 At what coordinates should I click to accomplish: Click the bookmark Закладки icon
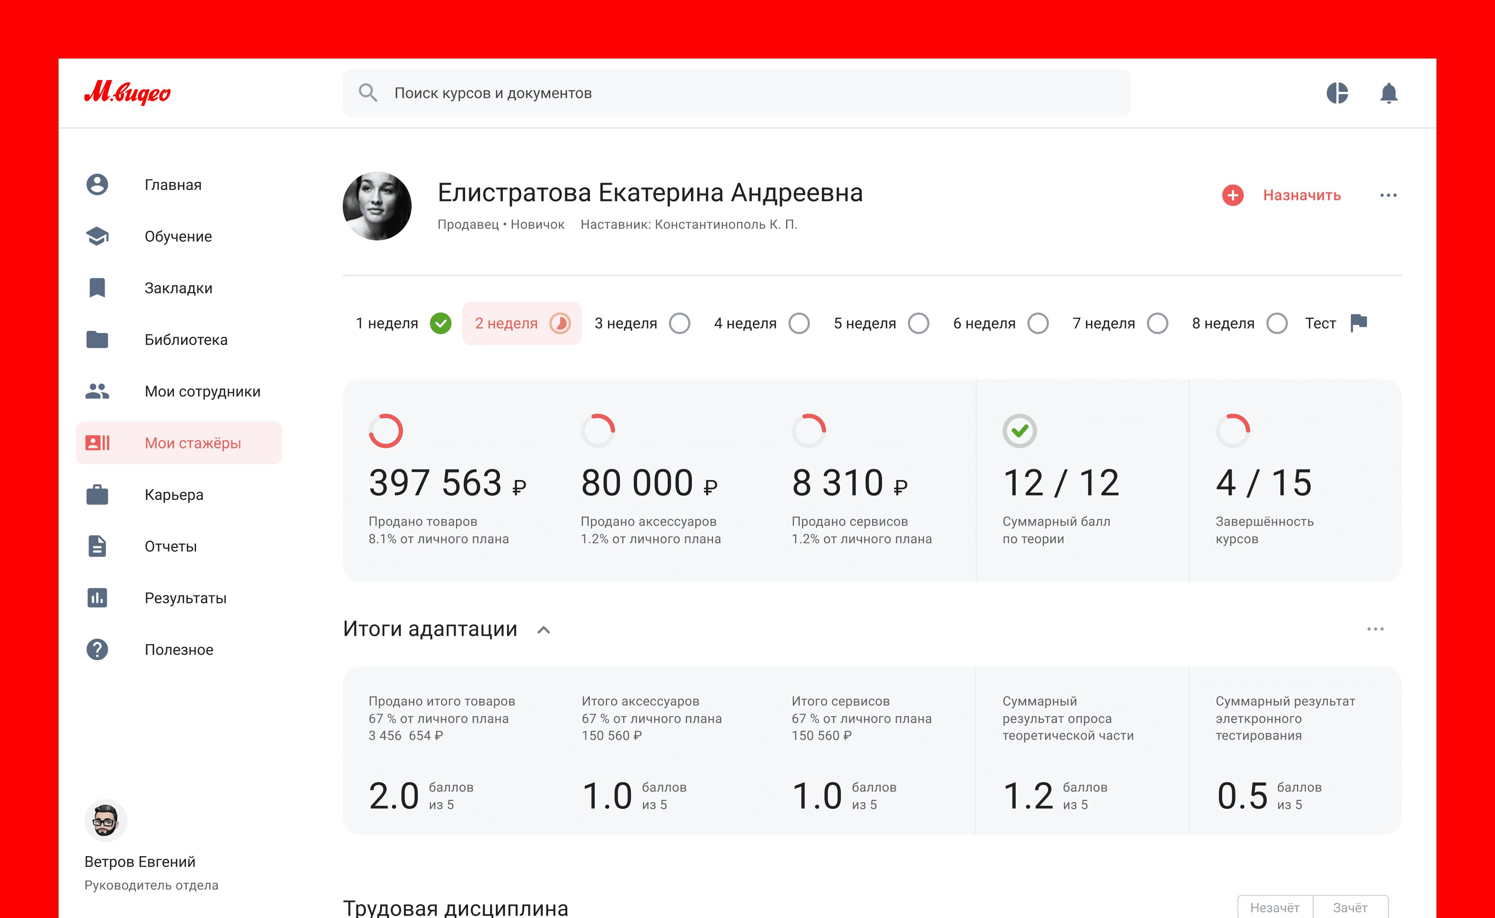[97, 288]
